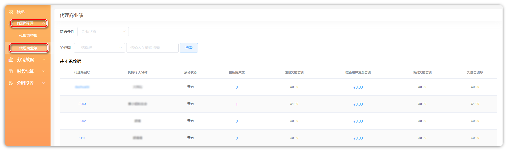Open the 活动状态 filter dropdown
Screen dimensions: 508x151
point(103,32)
